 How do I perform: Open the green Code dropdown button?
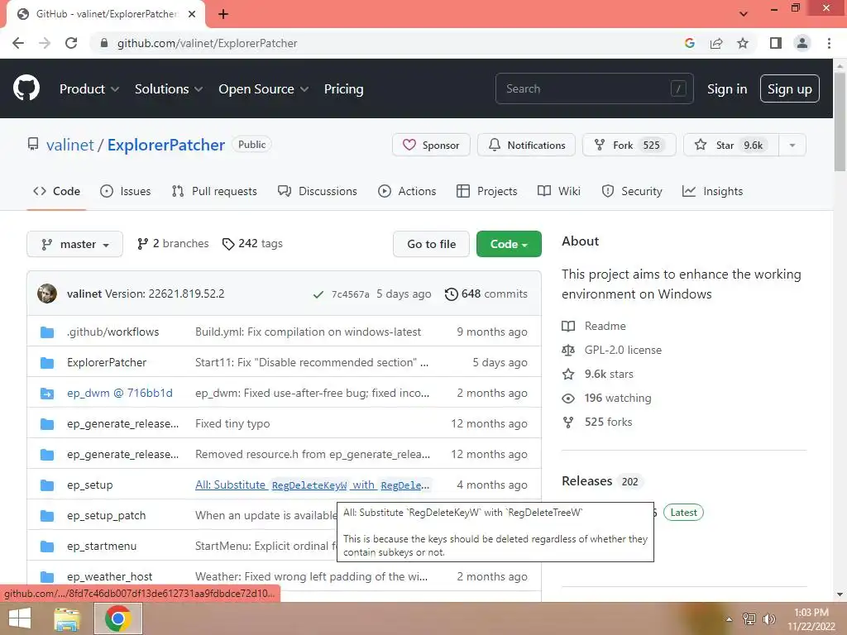(x=509, y=244)
